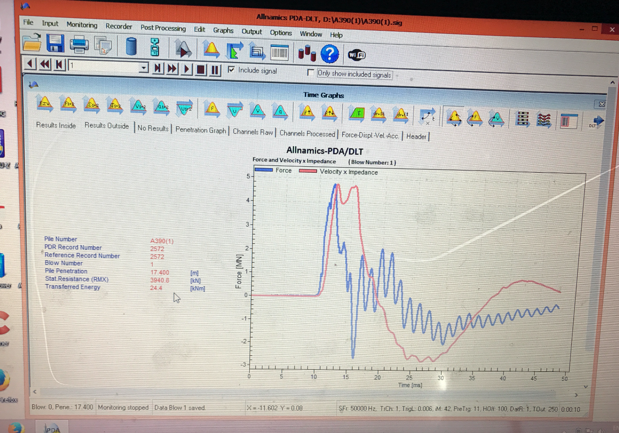The height and width of the screenshot is (433, 619).
Task: Select the No Results tab
Action: click(x=153, y=128)
